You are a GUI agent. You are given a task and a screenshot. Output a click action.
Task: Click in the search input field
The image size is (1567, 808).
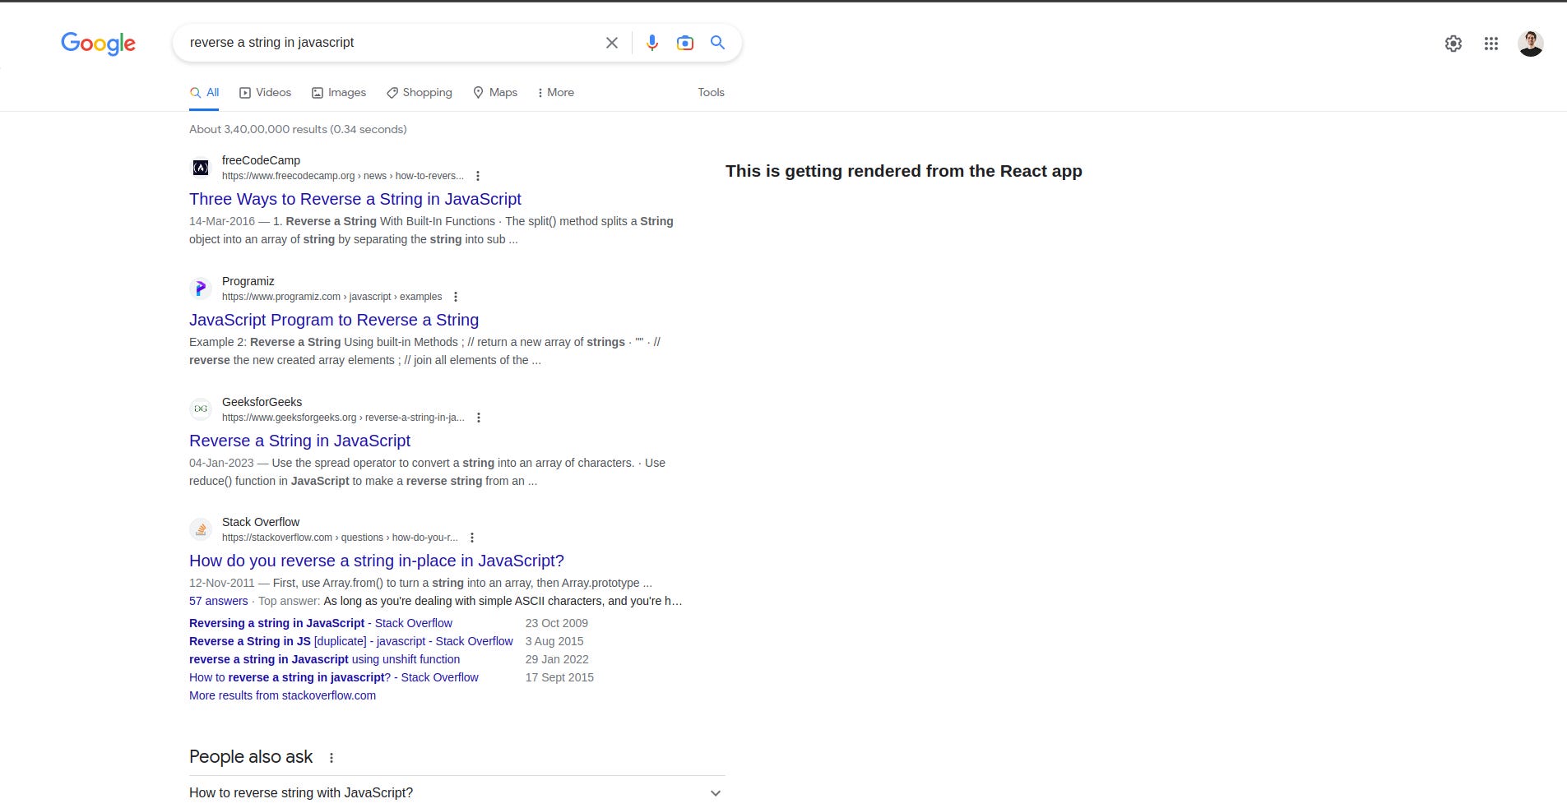391,43
